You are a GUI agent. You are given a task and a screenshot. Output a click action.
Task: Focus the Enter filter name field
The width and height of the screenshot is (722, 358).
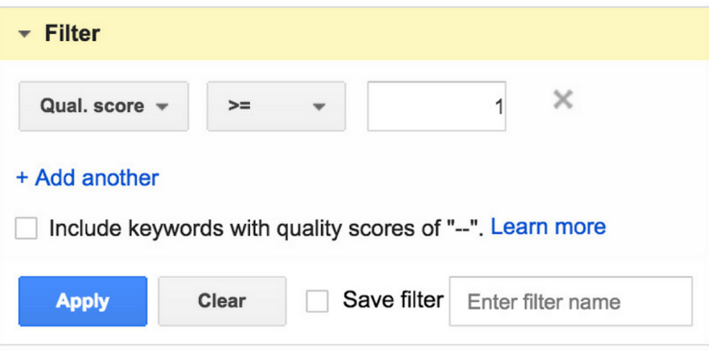point(570,301)
